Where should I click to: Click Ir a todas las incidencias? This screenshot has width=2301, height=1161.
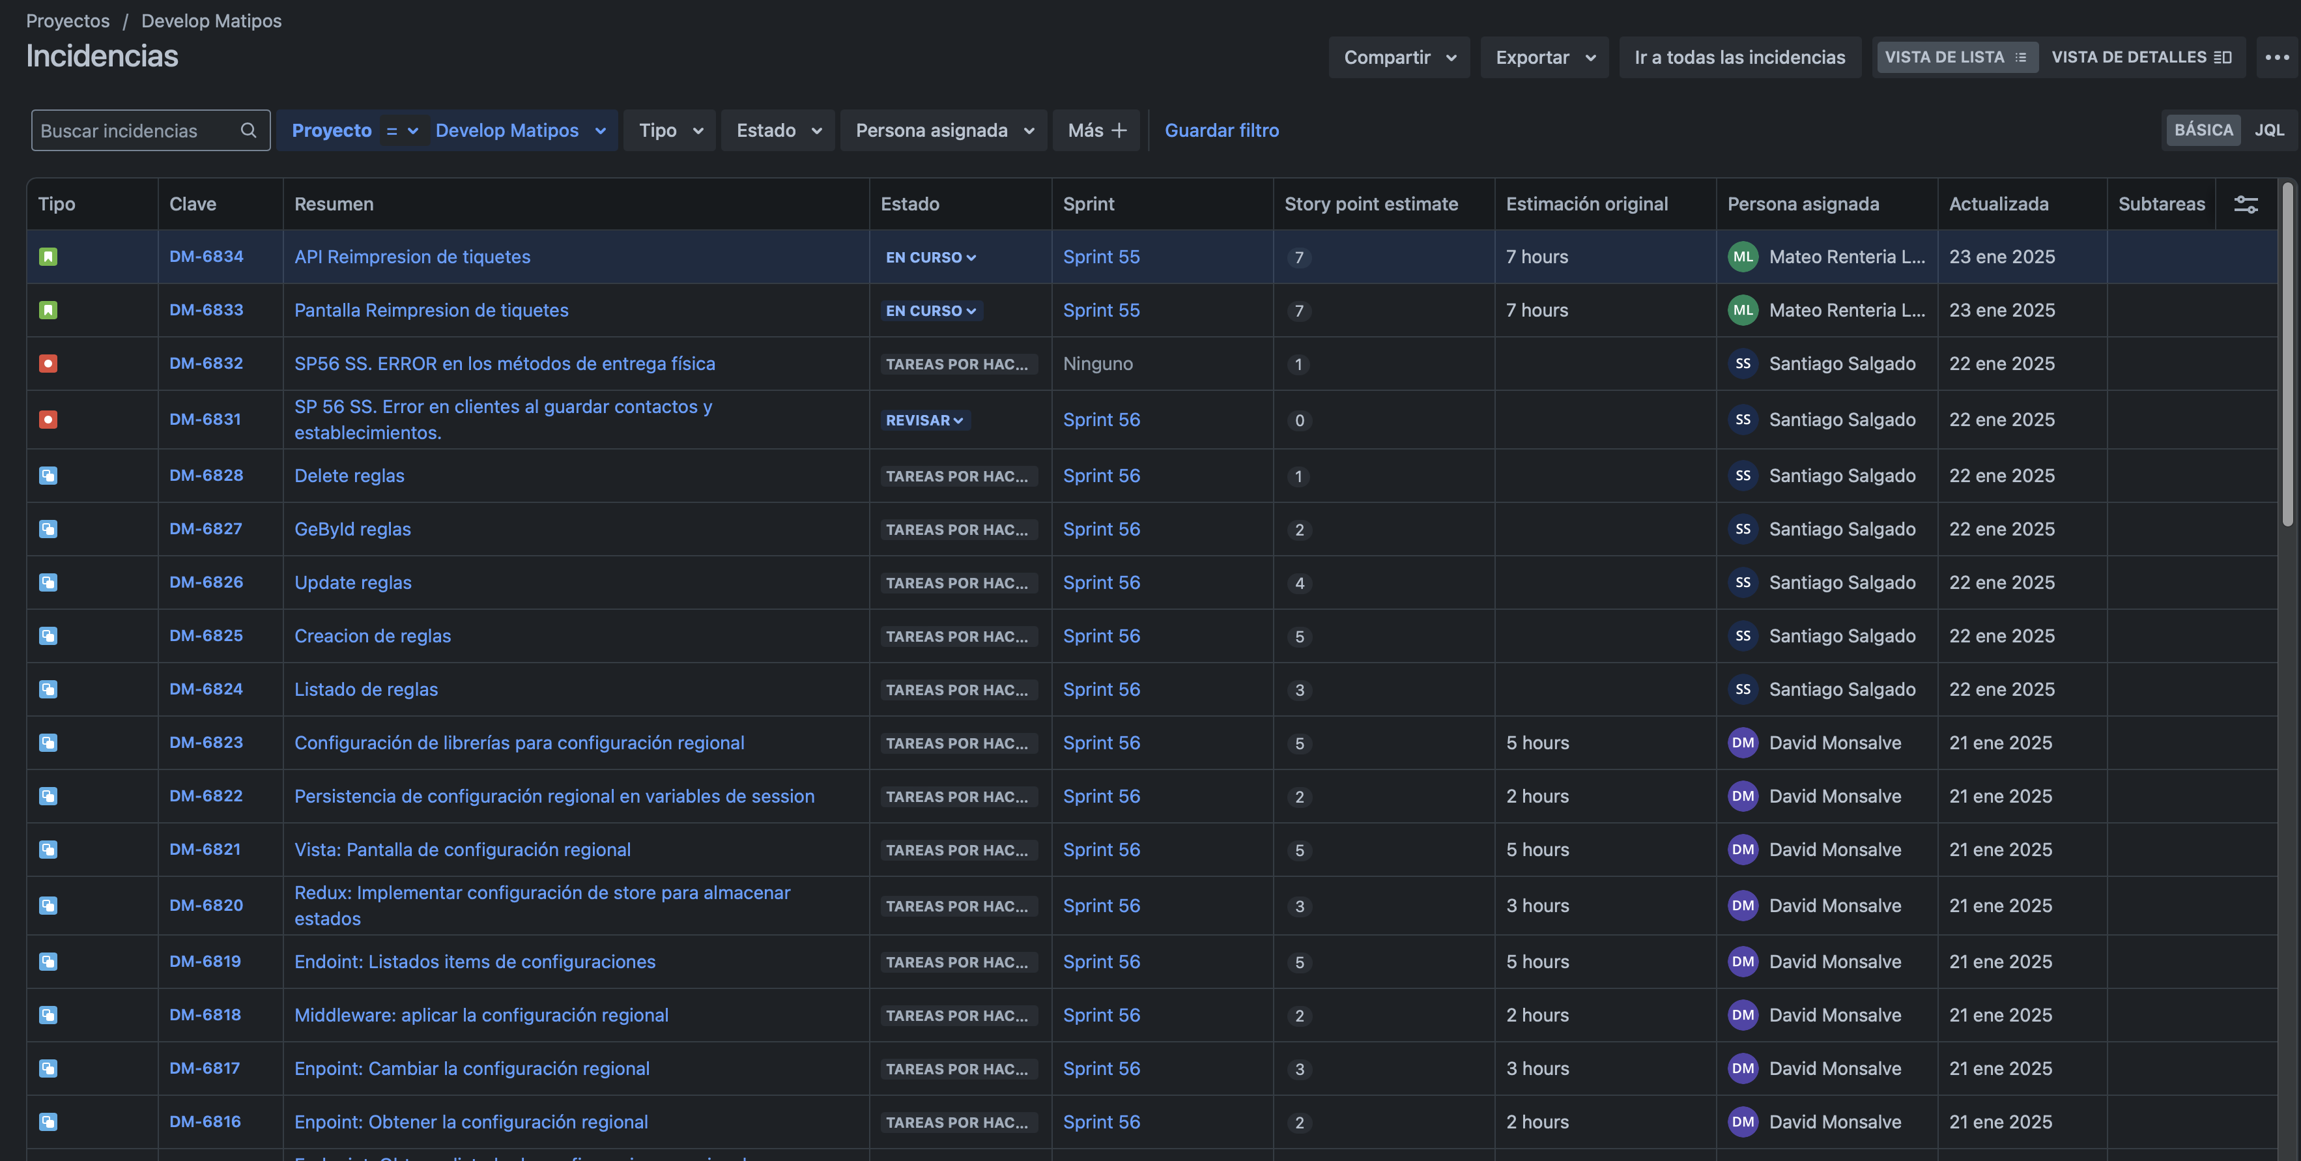(1739, 57)
